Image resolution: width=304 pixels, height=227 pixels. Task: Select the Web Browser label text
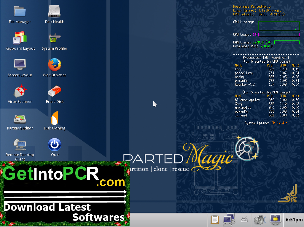point(55,75)
